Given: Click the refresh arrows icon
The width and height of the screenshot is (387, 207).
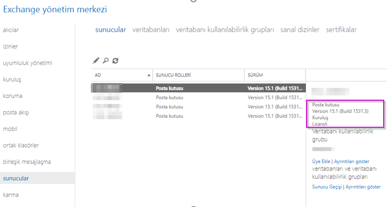Looking at the screenshot, I should (x=115, y=61).
